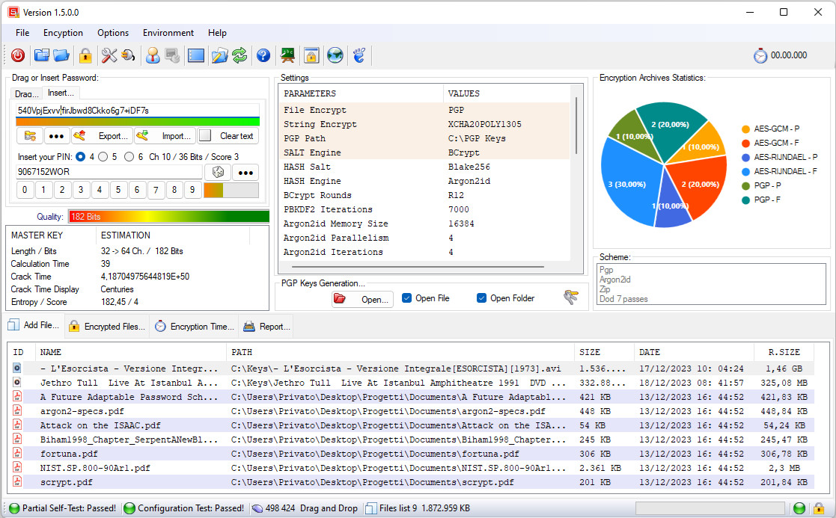Viewport: 836px width, 518px height.
Task: Click the Settings list vertical scrollbar
Action: tap(576, 126)
